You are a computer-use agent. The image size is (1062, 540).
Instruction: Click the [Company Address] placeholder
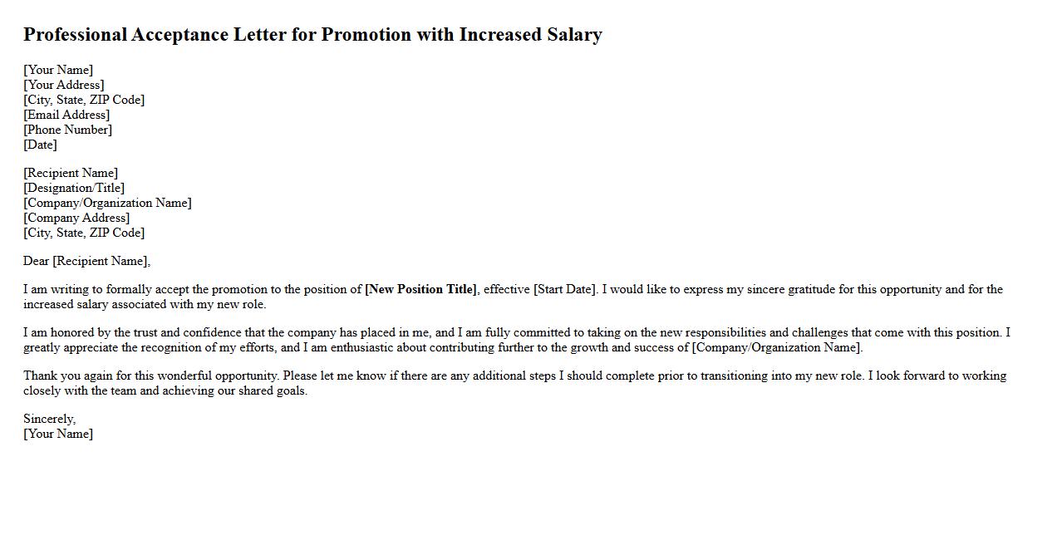click(x=76, y=218)
